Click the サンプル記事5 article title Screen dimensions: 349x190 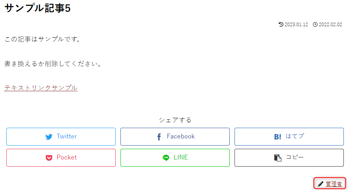pyautogui.click(x=37, y=8)
